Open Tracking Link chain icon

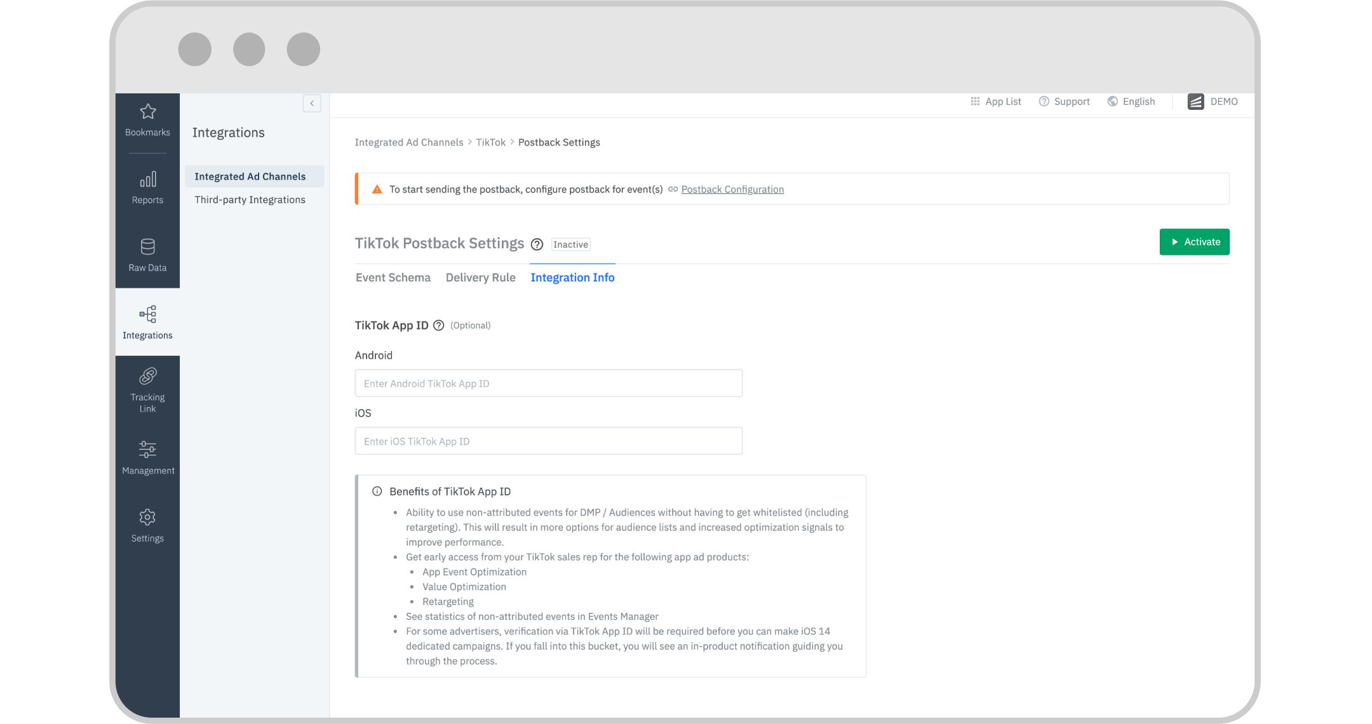click(x=147, y=377)
